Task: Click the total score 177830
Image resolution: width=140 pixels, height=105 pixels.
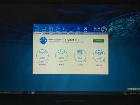Action: click(69, 40)
